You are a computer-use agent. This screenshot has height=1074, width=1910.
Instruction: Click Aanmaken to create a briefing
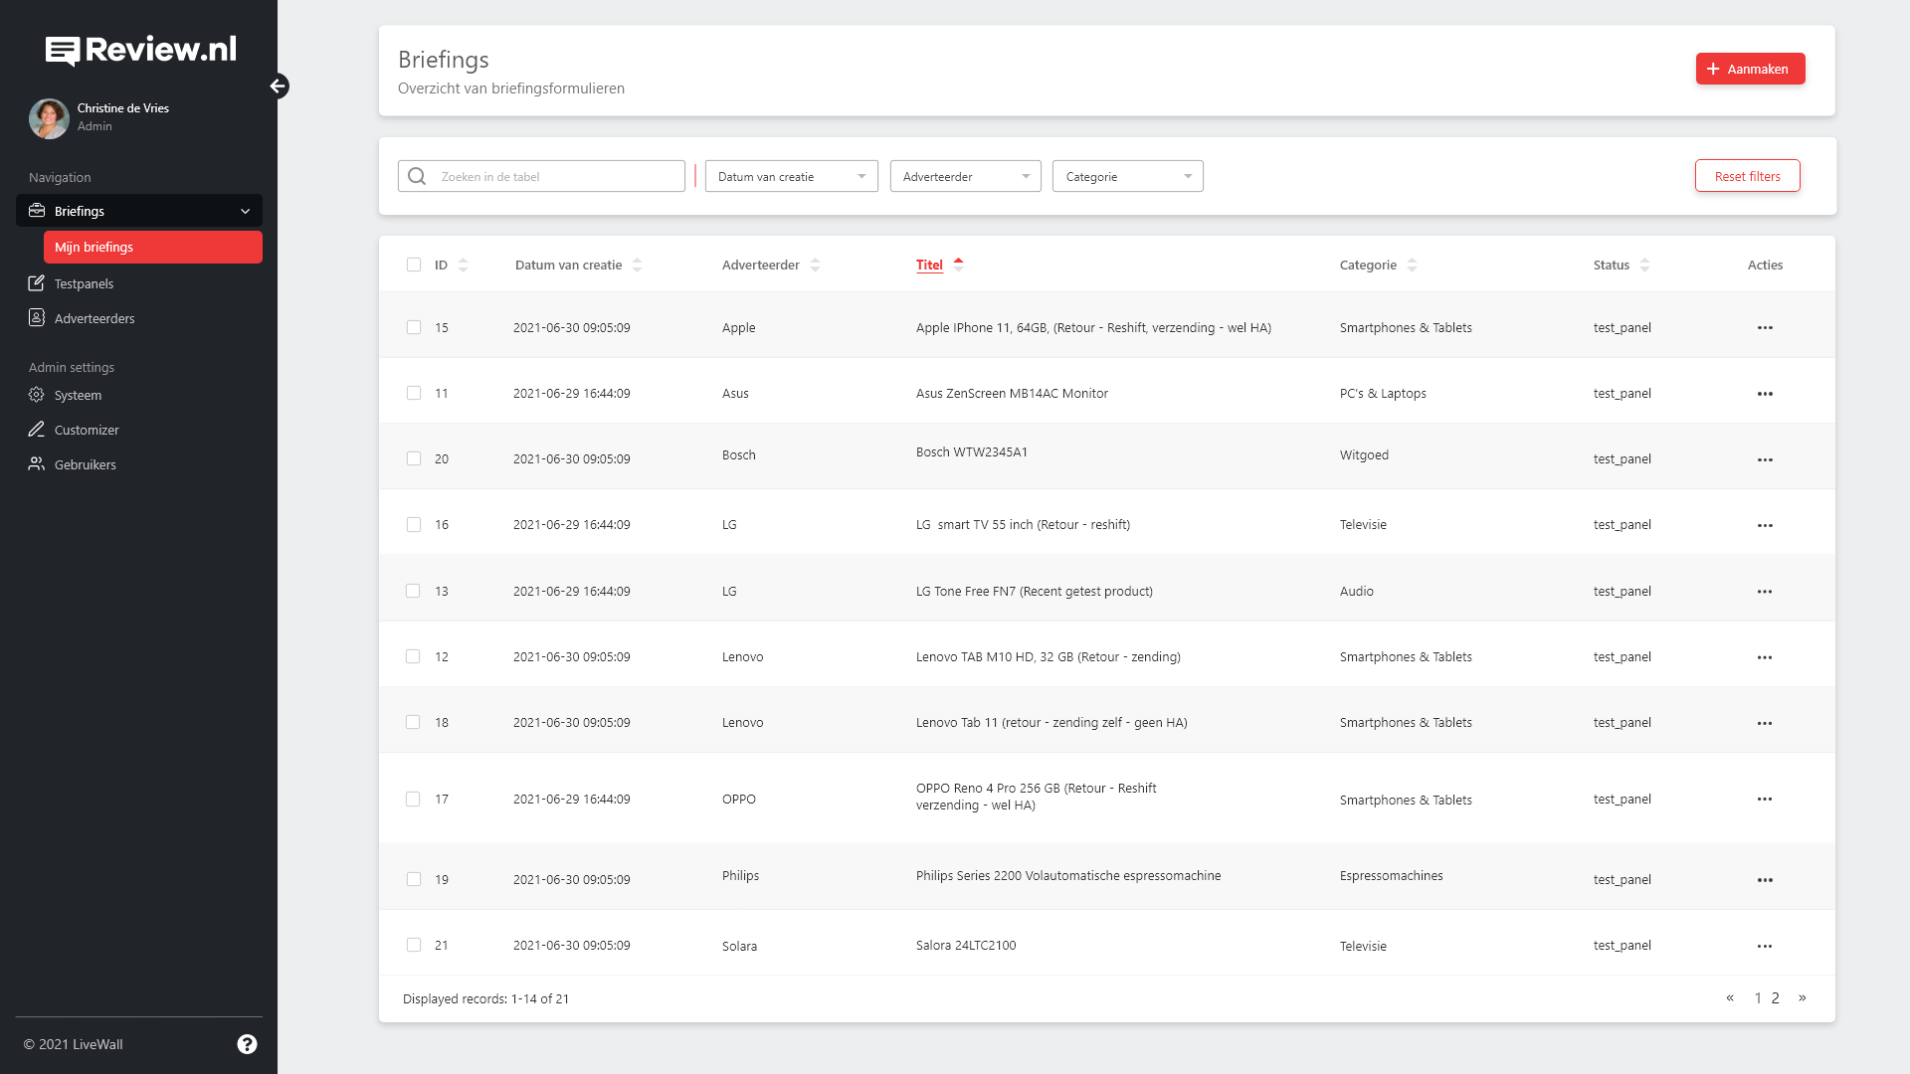coord(1751,69)
